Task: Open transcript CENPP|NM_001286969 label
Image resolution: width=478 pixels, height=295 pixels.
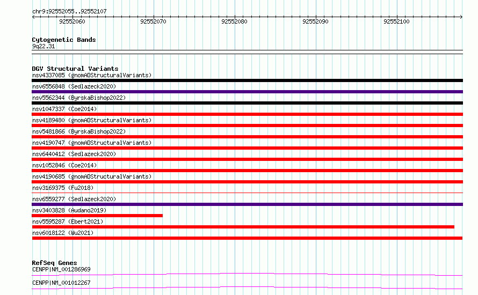Action: pyautogui.click(x=61, y=269)
